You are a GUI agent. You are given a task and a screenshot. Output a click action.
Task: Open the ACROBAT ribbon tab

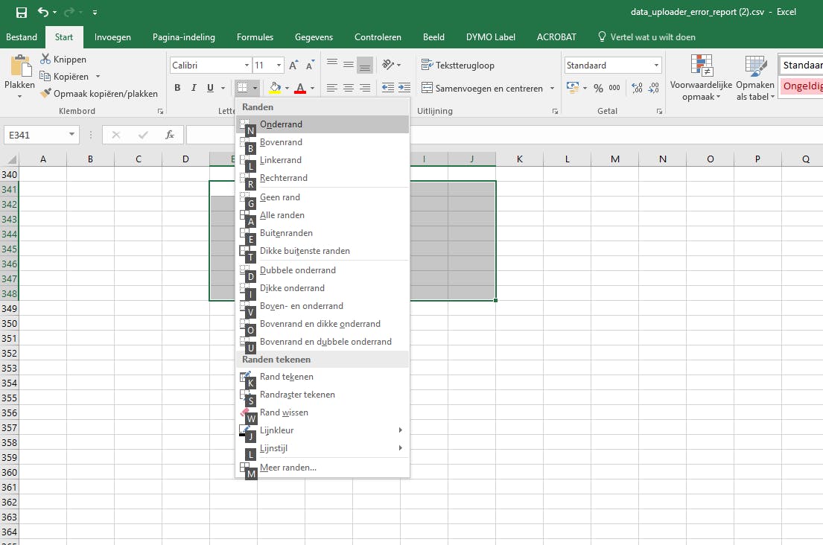(556, 36)
